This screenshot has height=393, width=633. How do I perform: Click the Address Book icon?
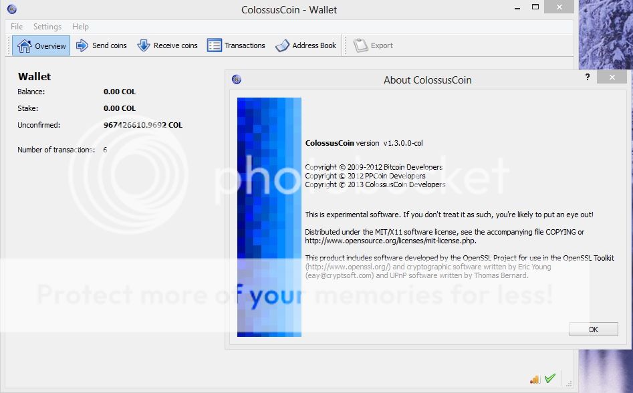282,45
